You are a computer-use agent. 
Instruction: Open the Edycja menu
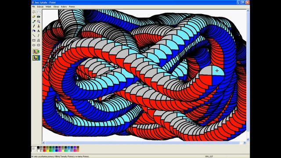click(x=40, y=7)
